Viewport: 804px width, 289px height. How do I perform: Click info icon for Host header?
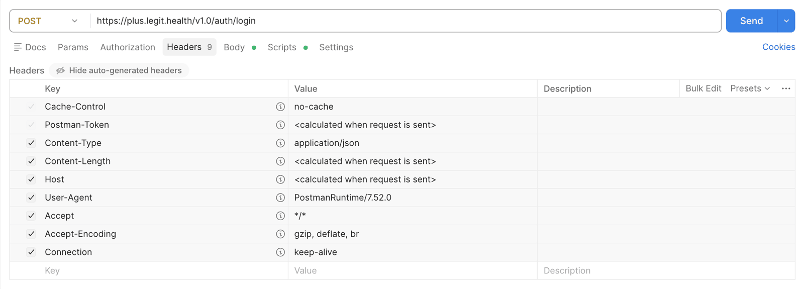click(x=280, y=179)
